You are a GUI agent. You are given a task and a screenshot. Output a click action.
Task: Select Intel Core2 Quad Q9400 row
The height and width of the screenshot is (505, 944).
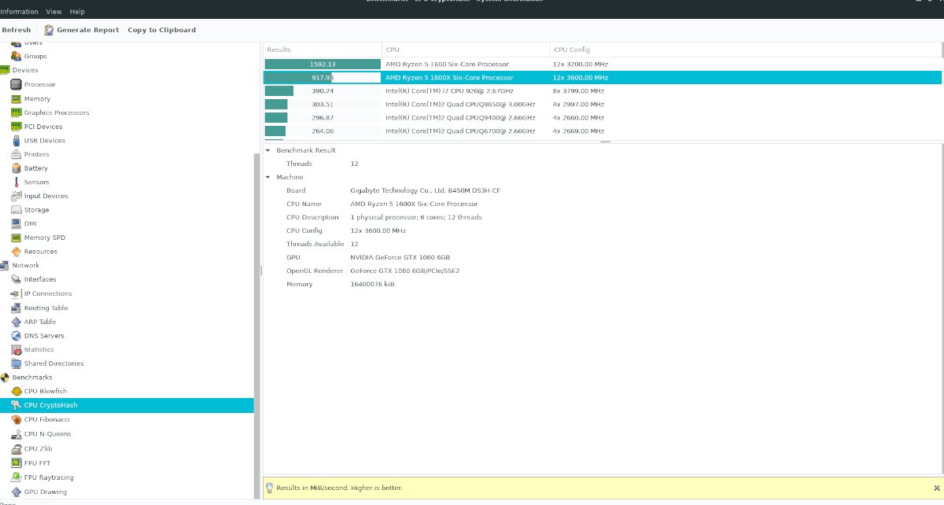click(602, 117)
